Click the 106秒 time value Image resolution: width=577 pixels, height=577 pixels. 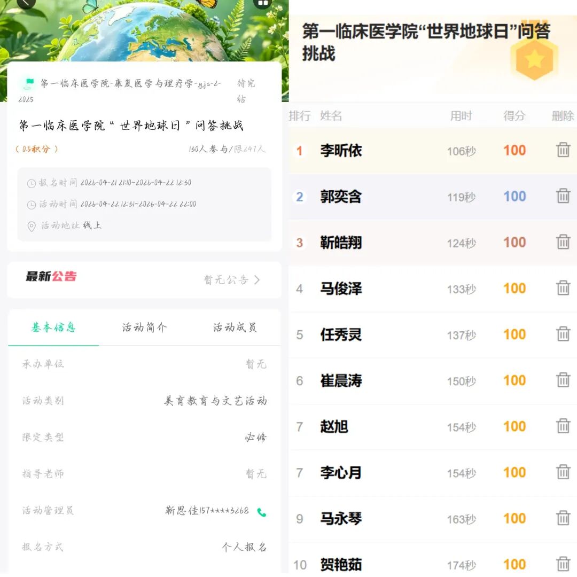pos(462,151)
